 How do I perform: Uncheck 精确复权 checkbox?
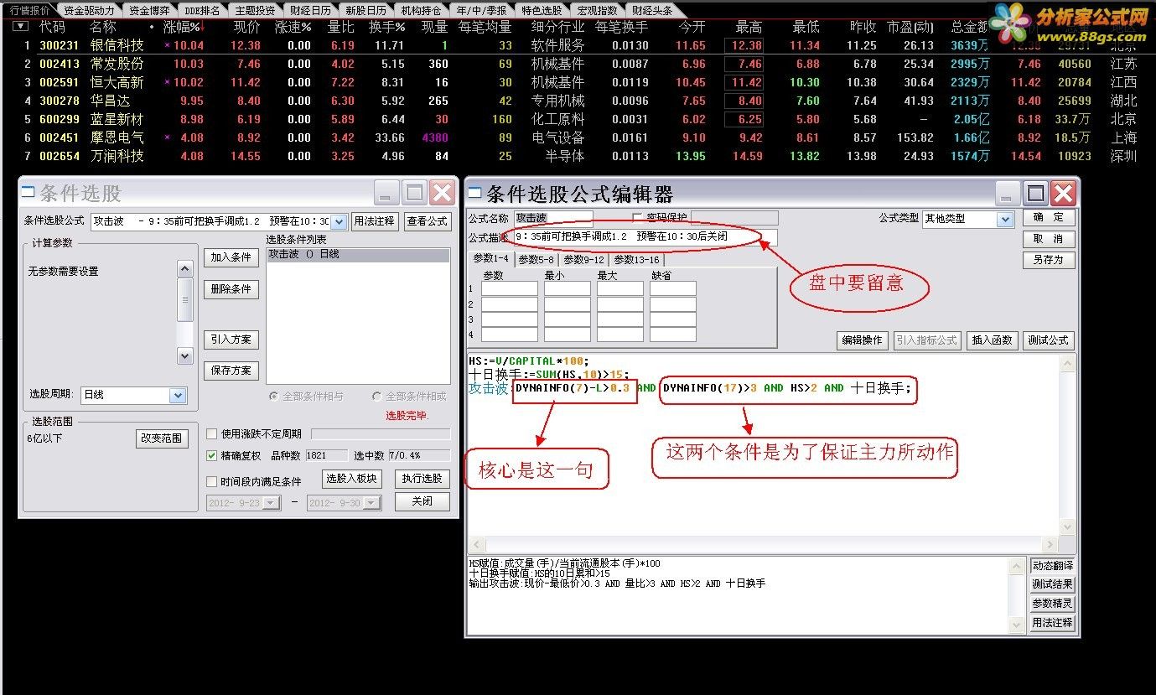tap(212, 455)
